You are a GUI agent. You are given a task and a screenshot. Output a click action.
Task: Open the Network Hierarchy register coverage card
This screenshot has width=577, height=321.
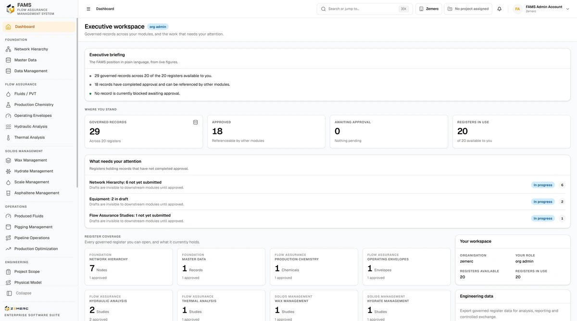click(128, 267)
